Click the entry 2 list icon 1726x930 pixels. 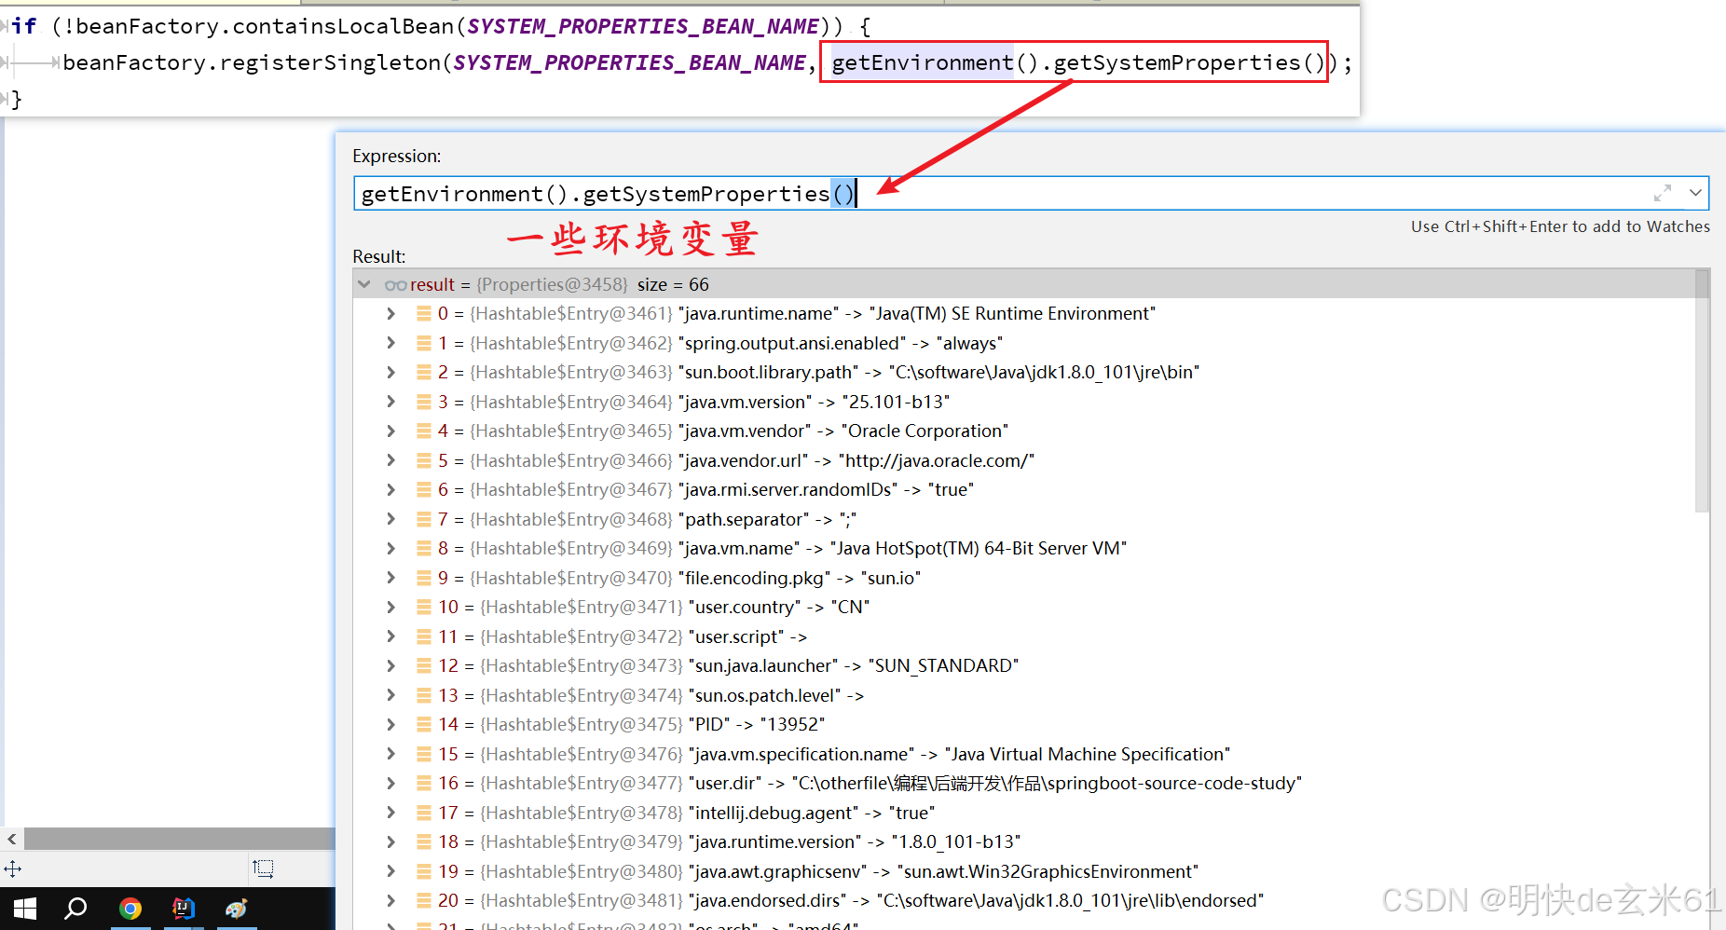pos(423,373)
